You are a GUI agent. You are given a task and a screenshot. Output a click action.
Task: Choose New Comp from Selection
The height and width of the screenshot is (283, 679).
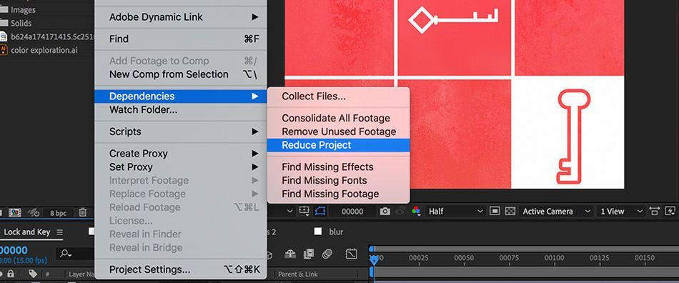click(181, 74)
